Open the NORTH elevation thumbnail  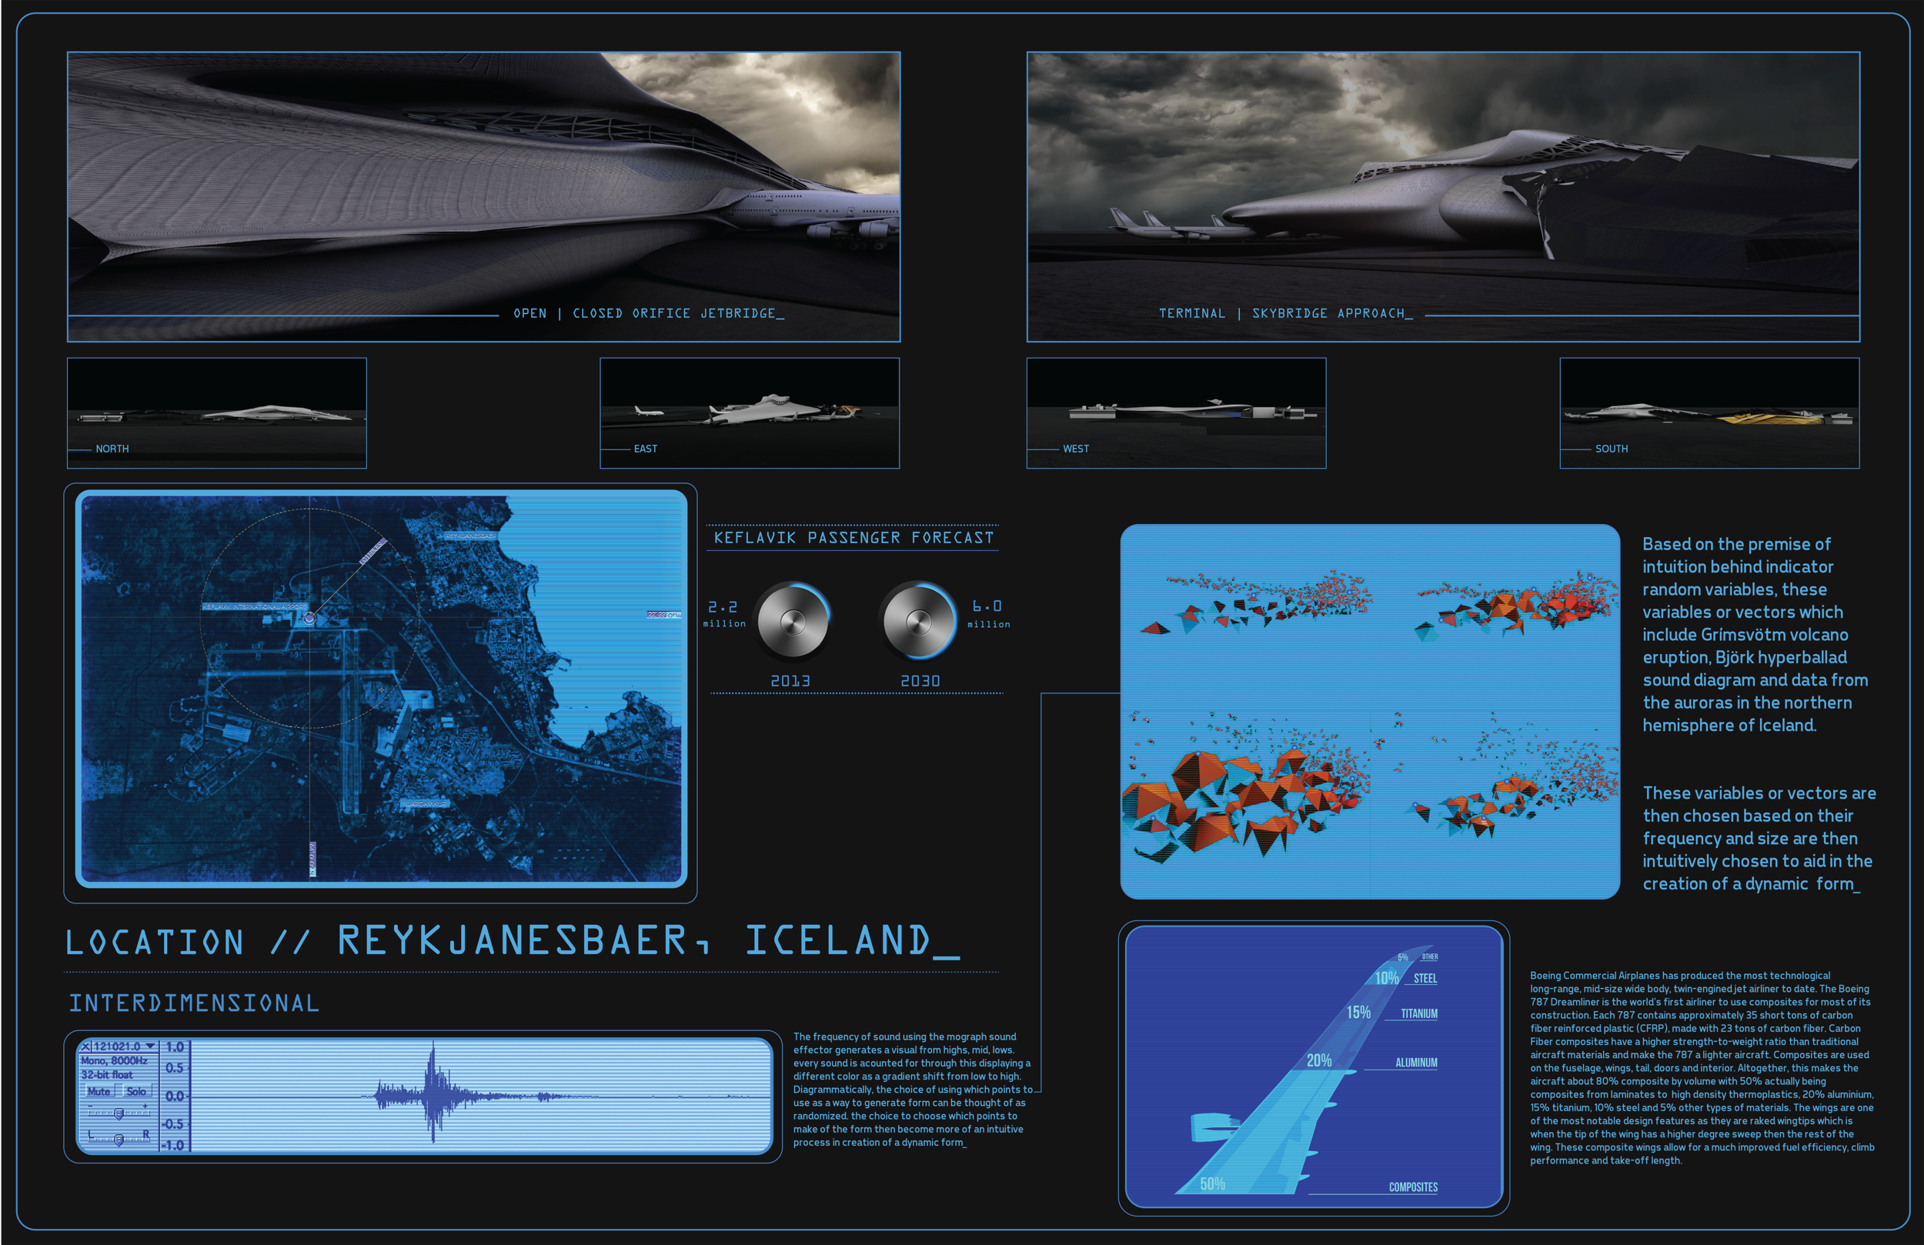pyautogui.click(x=217, y=413)
